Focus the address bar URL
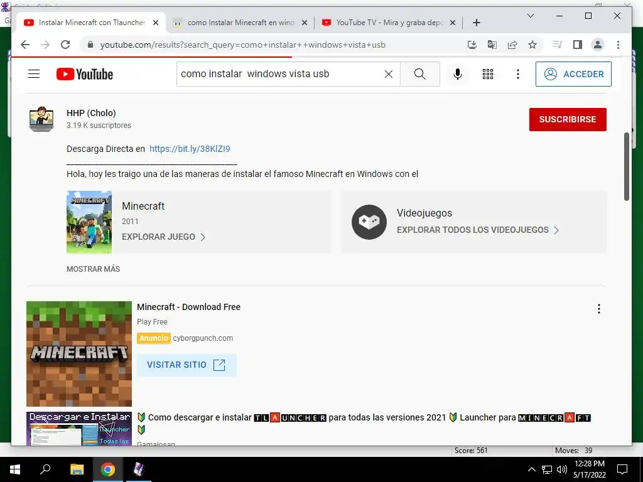The height and width of the screenshot is (482, 643). pos(243,45)
